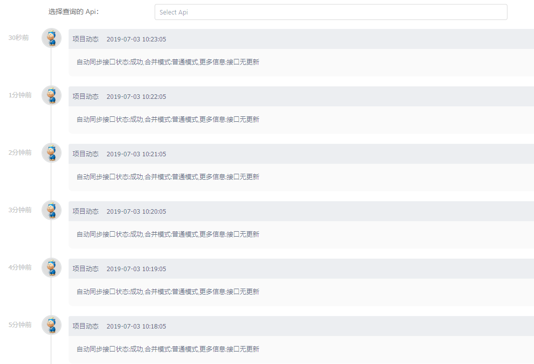534x364 pixels.
Task: Click the log message of the 2分钟前 entry
Action: [167, 176]
